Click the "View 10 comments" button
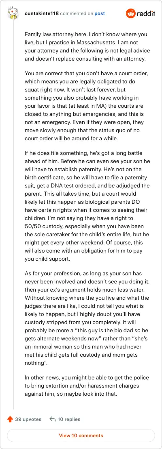Image resolution: width=162 pixels, height=449 pixels. click(x=81, y=436)
